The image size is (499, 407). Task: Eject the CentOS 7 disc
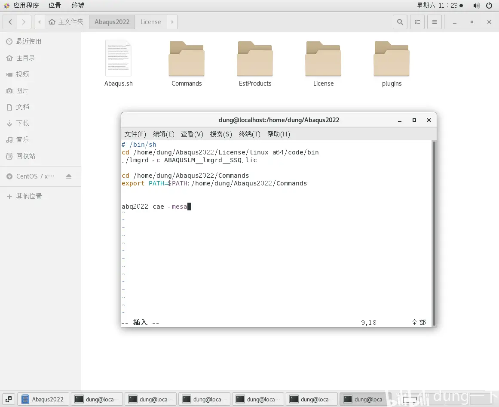[x=69, y=176]
